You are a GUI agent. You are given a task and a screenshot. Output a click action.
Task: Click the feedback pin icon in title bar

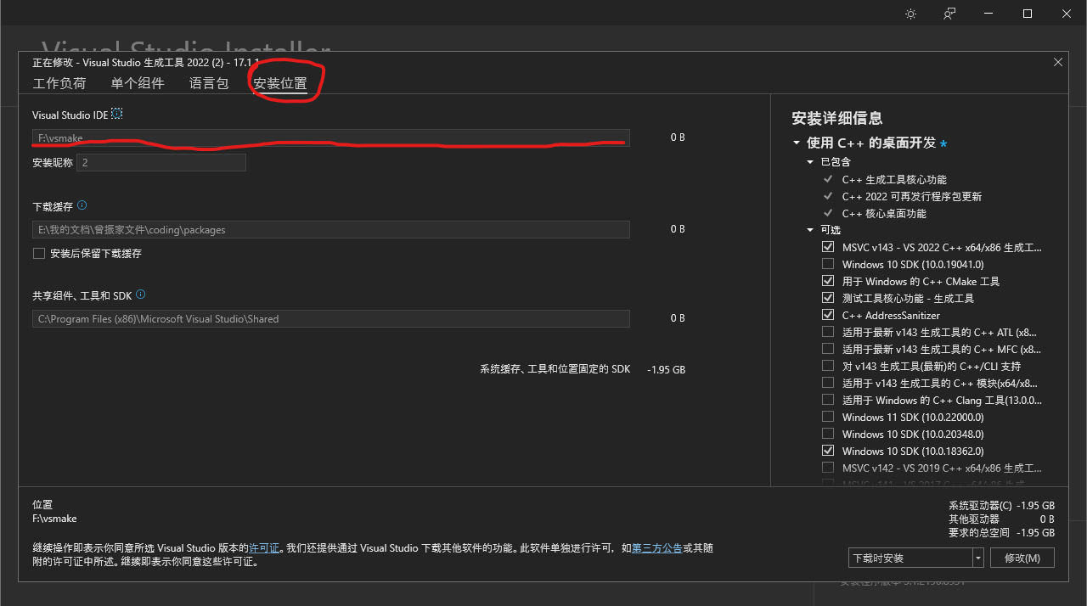tap(950, 14)
